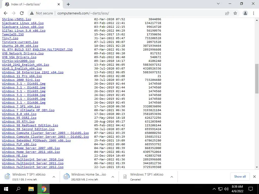The width and height of the screenshot is (259, 194).
Task: Open Windows 3.1 - Disk04.img link
Action: (24, 95)
